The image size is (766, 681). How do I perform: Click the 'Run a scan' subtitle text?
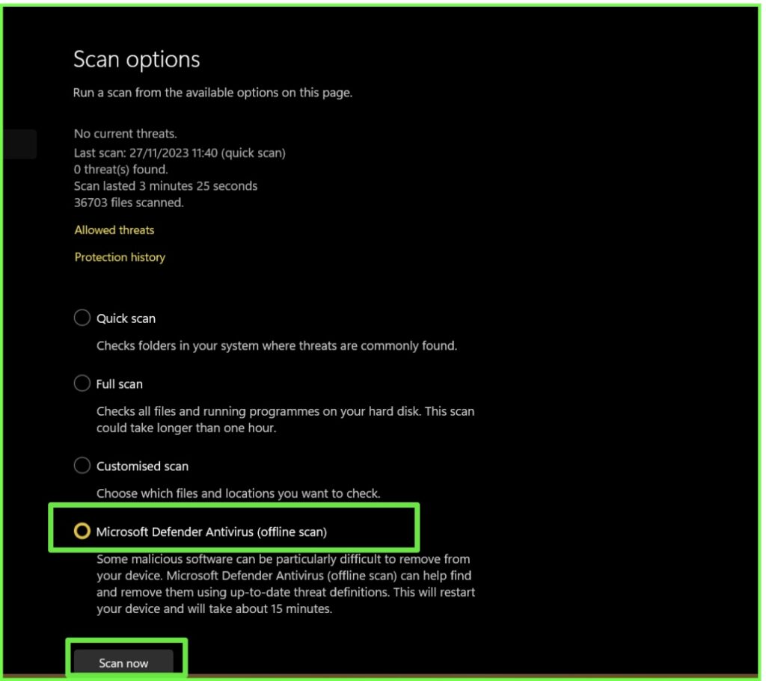click(214, 93)
